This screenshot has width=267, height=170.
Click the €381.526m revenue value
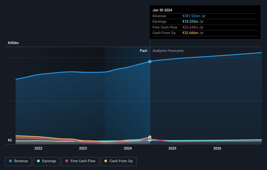[x=191, y=16]
